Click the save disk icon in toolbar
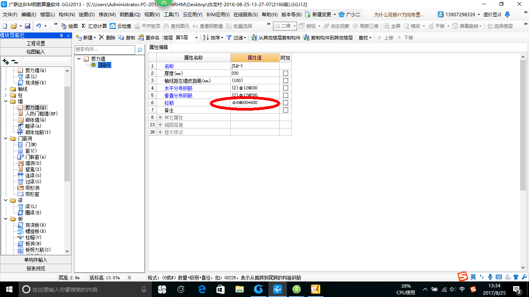This screenshot has width=529, height=297. tap(27, 26)
